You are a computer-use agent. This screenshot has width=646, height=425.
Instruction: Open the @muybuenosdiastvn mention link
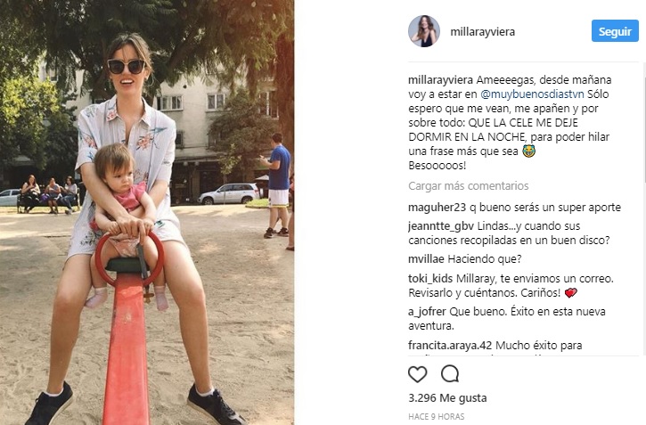point(532,94)
